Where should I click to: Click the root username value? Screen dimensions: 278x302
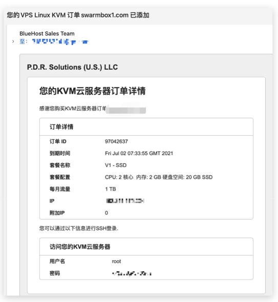(x=116, y=262)
